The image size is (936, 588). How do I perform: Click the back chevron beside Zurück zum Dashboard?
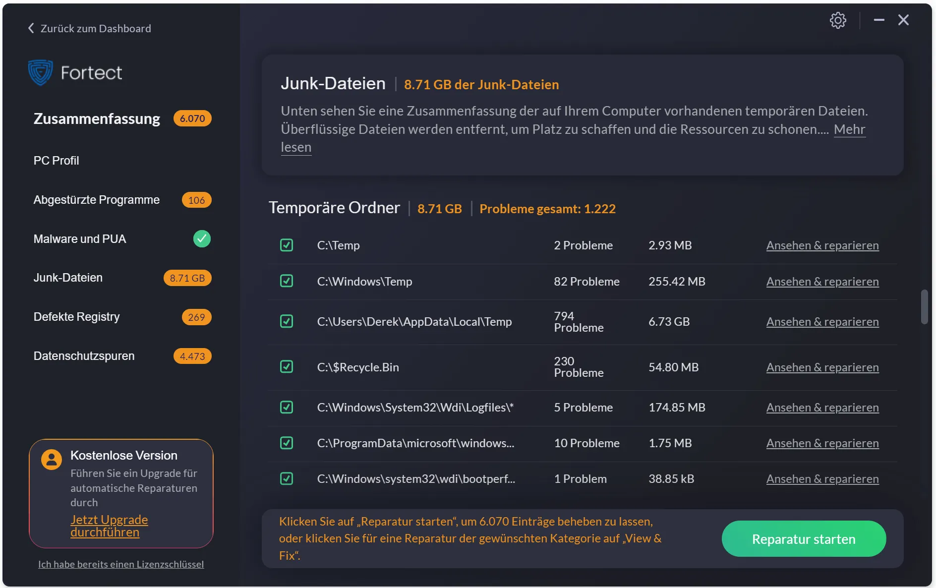pyautogui.click(x=31, y=28)
